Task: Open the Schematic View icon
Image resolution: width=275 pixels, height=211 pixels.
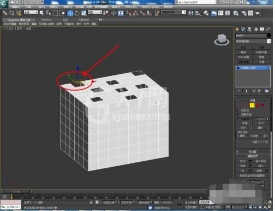Action: tap(228, 13)
